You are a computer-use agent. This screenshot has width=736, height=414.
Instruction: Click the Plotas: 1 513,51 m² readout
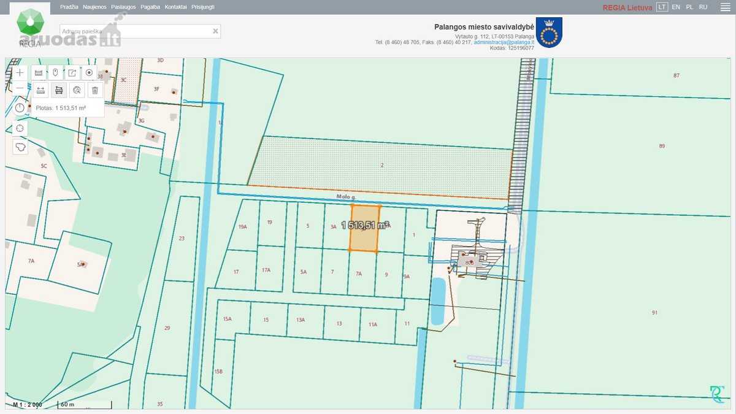pos(61,108)
